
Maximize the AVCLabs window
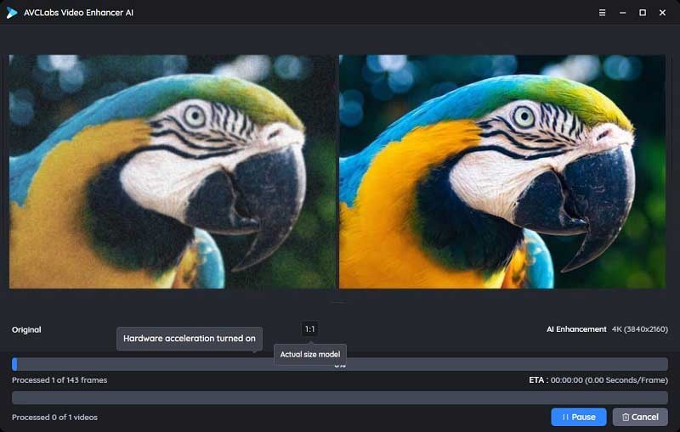click(x=643, y=13)
